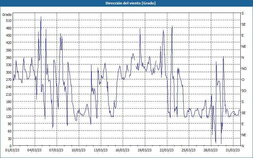Image resolution: width=253 pixels, height=158 pixels.
Task: Click the 25/03/23 date label
Action: 188,150
